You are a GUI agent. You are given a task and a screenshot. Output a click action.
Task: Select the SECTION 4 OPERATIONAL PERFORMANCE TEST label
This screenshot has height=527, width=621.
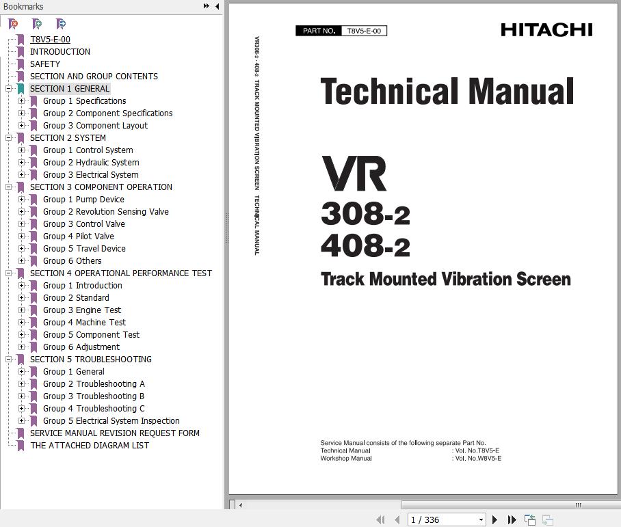[x=121, y=273]
